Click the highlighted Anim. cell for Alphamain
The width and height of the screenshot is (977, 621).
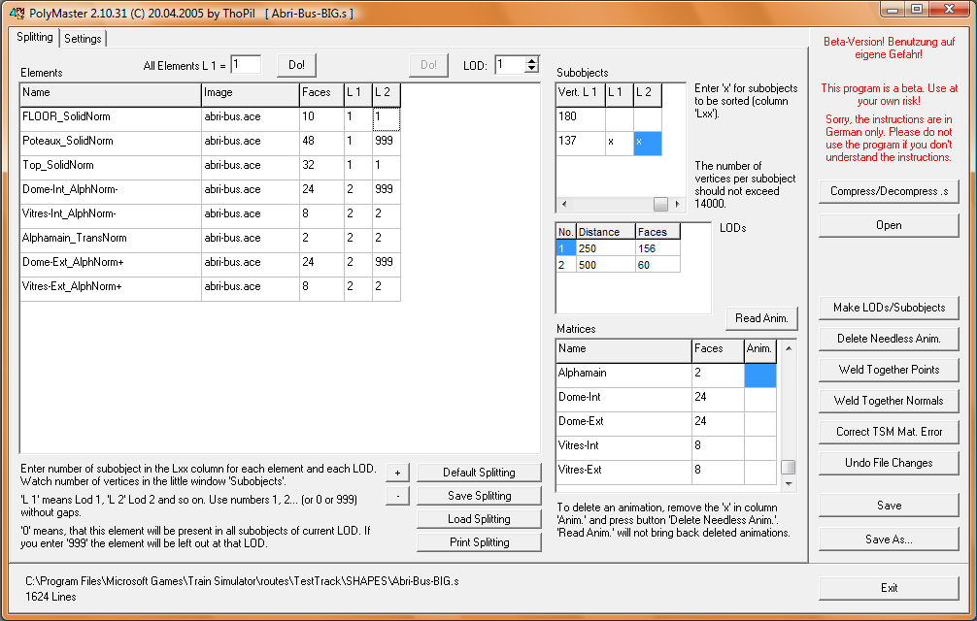click(760, 376)
